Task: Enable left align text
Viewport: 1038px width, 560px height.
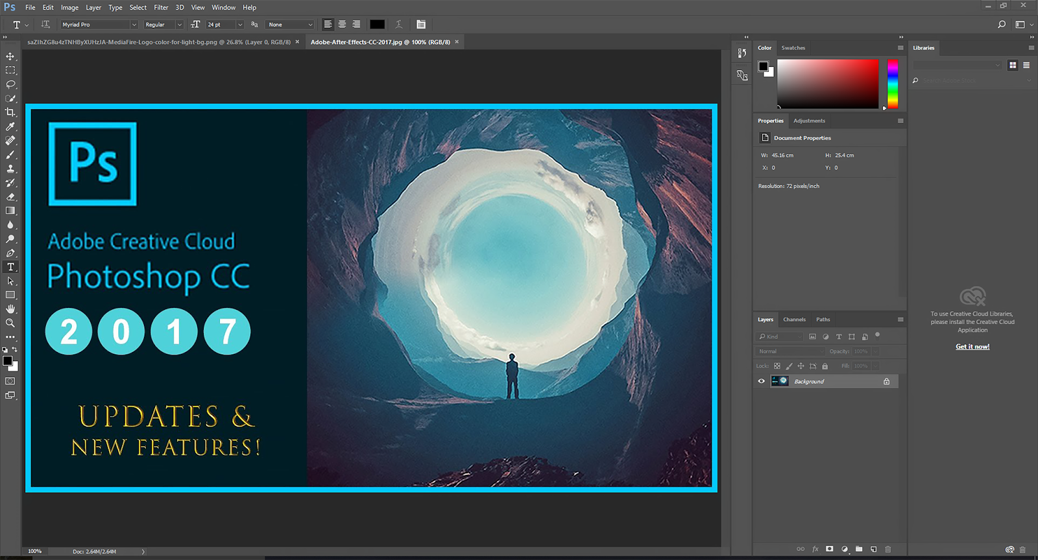Action: click(328, 25)
